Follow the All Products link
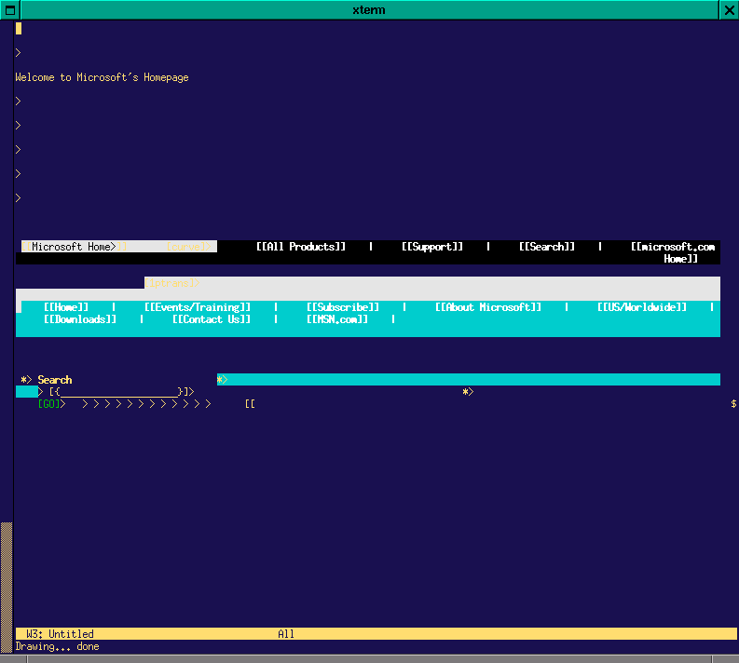Viewport: 739px width, 663px height. [300, 247]
